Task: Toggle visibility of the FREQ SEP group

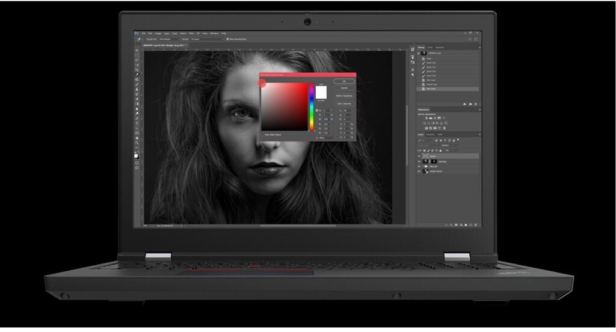Action: (x=419, y=167)
